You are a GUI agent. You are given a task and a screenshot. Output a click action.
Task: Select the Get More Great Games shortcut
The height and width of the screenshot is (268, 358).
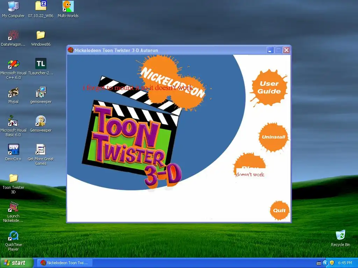(41, 155)
